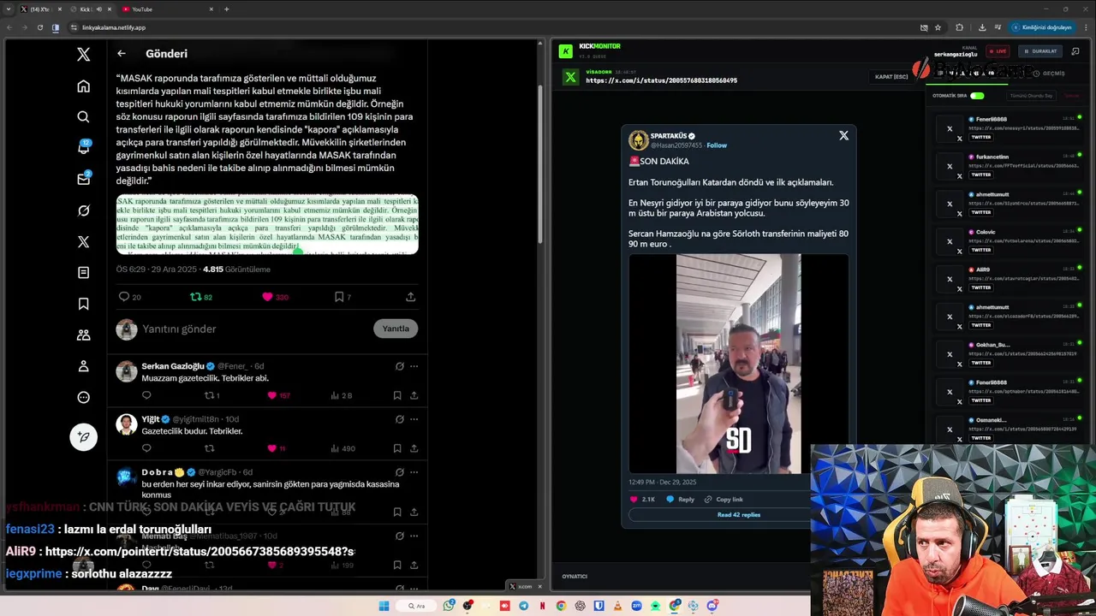Share the main post

pos(410,297)
